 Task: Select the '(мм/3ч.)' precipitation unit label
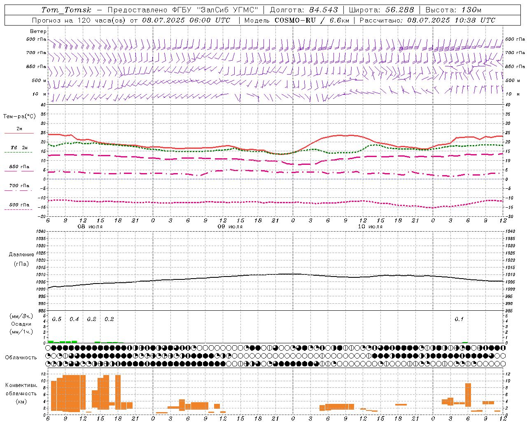pos(21,316)
